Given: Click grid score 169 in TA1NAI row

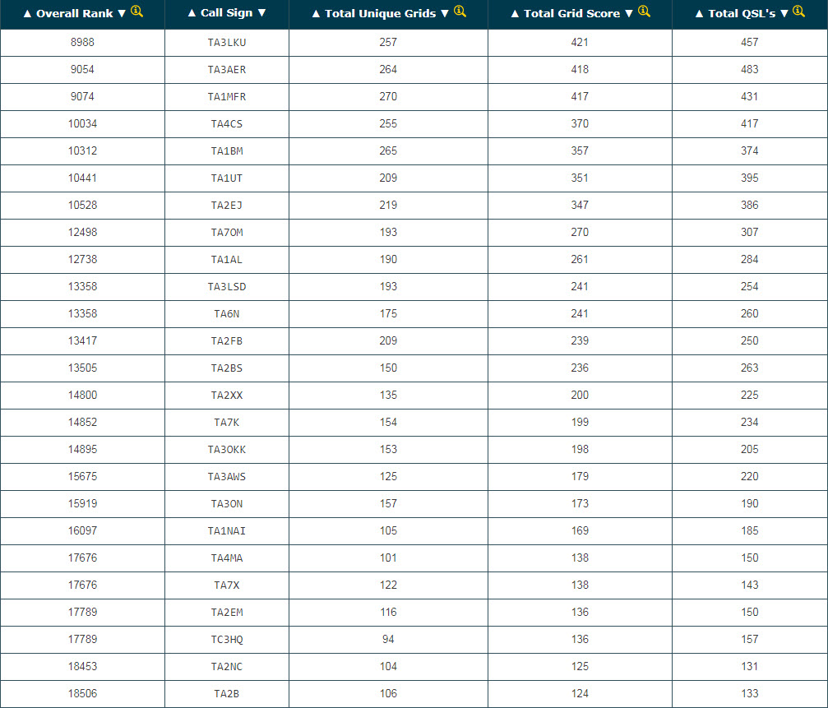Looking at the screenshot, I should (x=580, y=530).
